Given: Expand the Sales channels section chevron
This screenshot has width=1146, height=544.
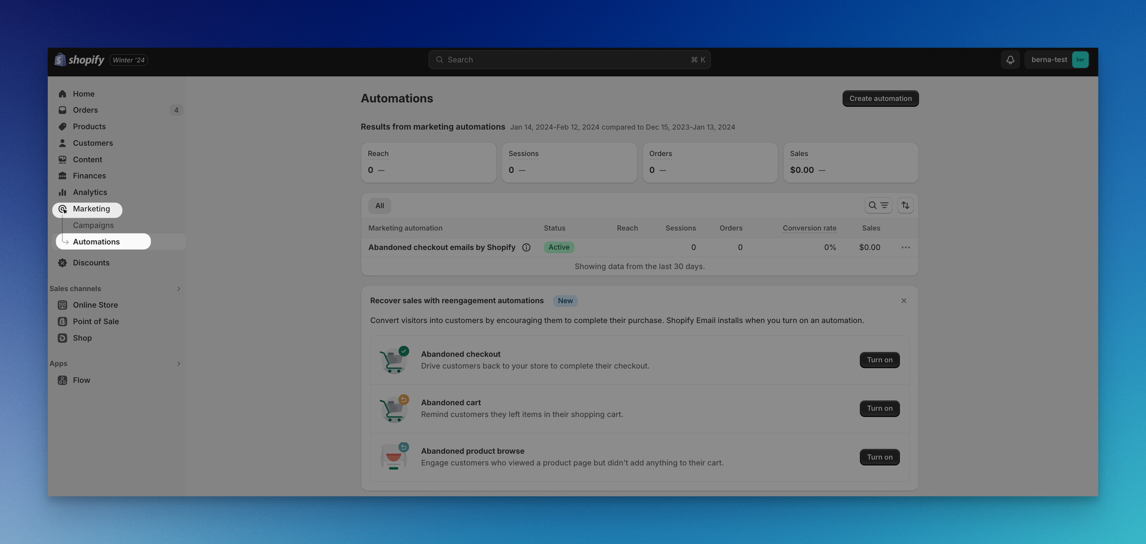Looking at the screenshot, I should click(179, 289).
